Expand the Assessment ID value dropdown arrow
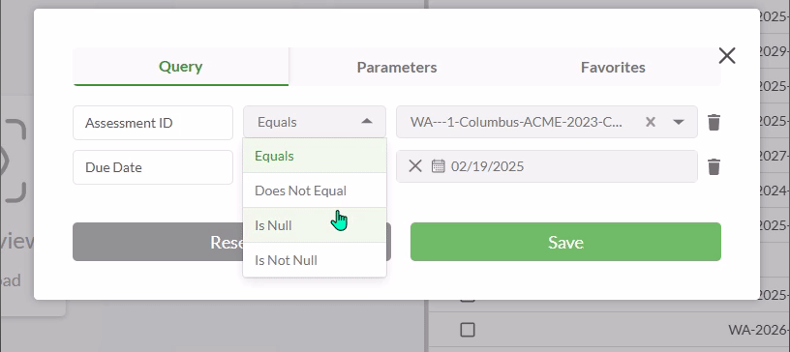This screenshot has width=790, height=352. [679, 122]
